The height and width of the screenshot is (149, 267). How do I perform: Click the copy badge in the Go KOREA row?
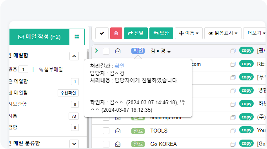pyautogui.click(x=246, y=144)
